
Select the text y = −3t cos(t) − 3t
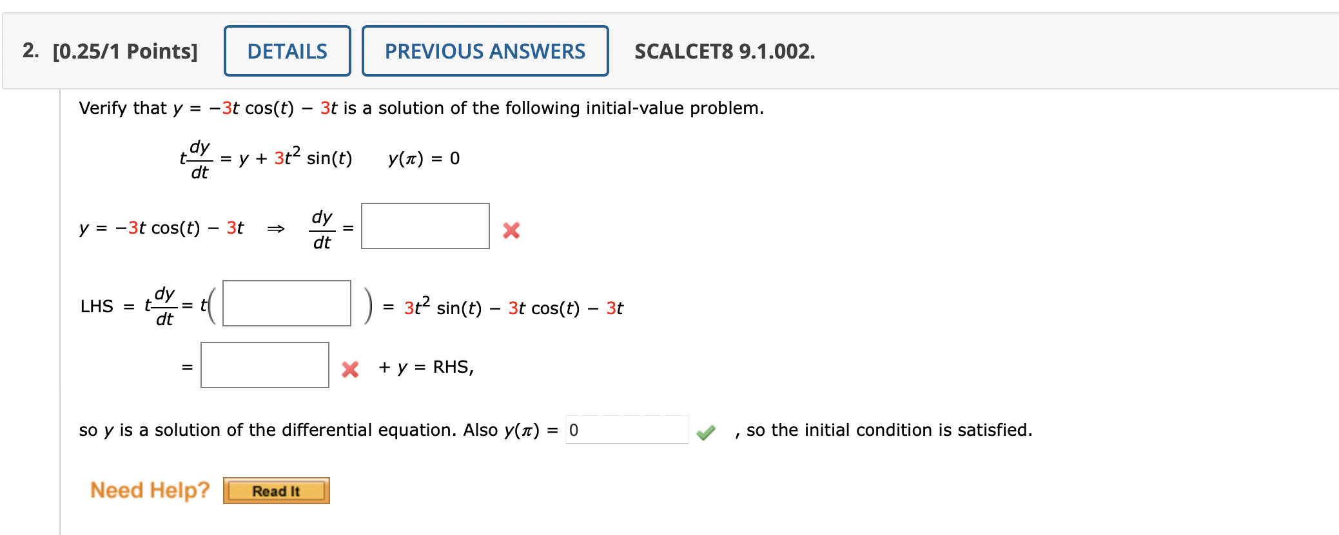(161, 227)
